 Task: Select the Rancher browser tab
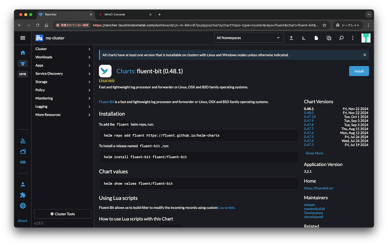pos(66,14)
